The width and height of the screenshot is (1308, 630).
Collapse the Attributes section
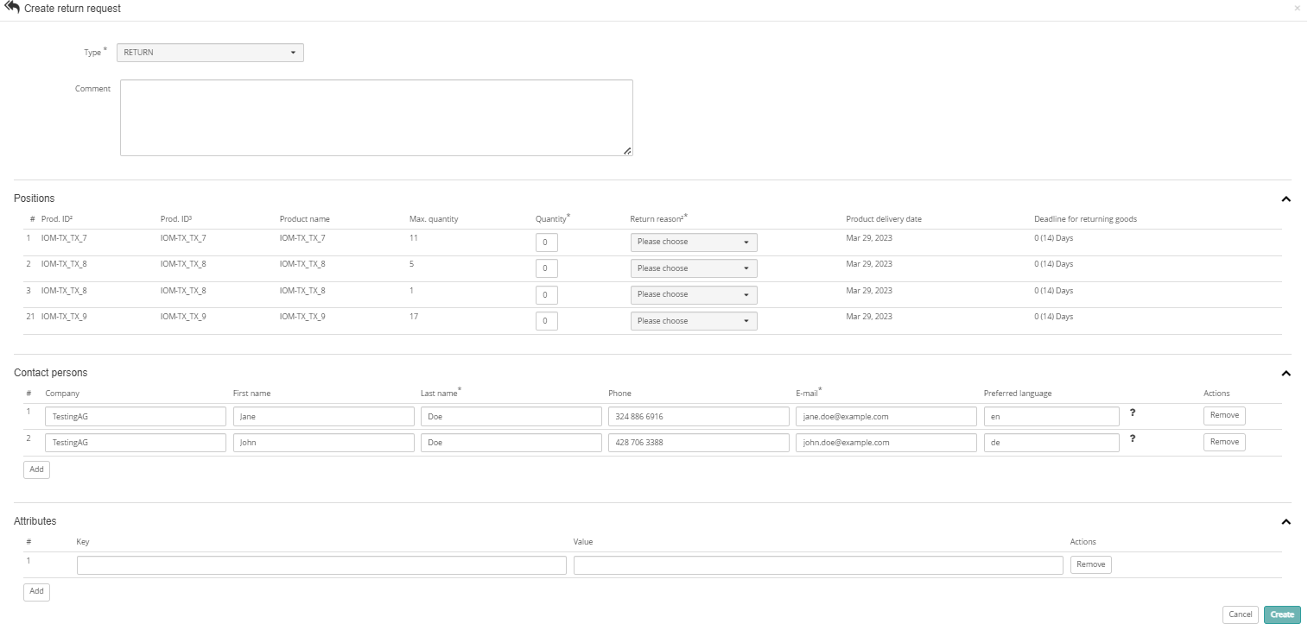(x=1286, y=521)
